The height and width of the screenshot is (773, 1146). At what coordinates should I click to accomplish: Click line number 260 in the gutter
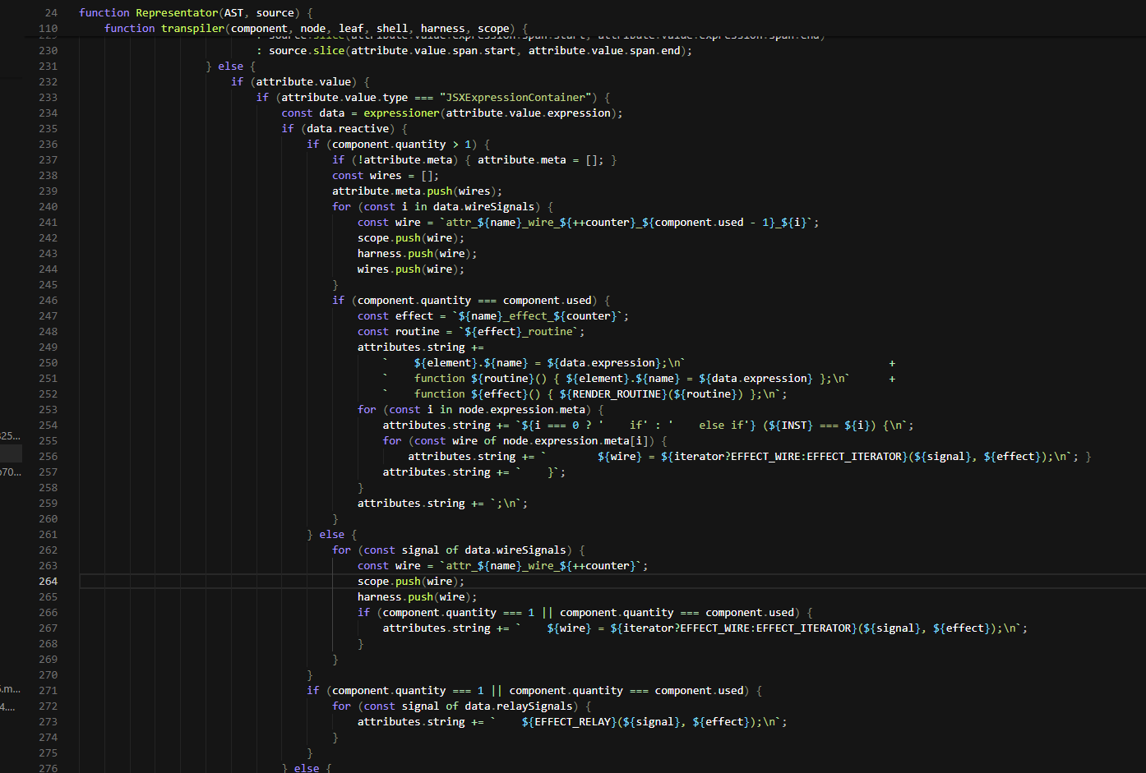tap(48, 518)
